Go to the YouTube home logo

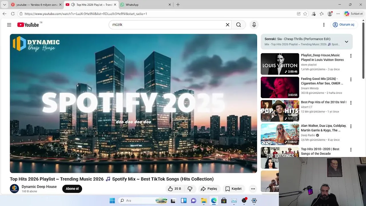coord(28,25)
